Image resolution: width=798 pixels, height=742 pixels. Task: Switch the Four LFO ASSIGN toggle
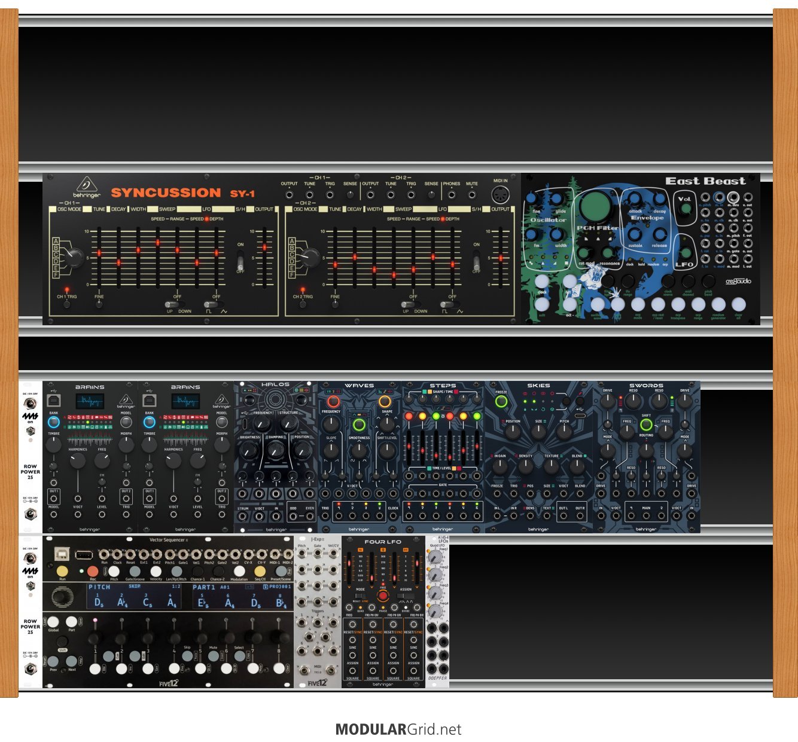[x=406, y=596]
